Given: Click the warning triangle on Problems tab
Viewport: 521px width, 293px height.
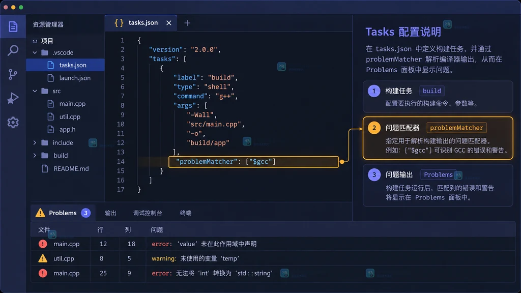Looking at the screenshot, I should (40, 213).
